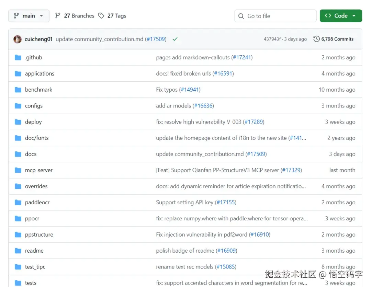Open the docs directory
Viewport: 371px width, 287px height.
click(31, 154)
